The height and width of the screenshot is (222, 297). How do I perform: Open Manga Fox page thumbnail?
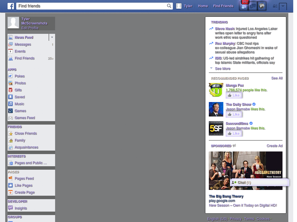point(216,90)
